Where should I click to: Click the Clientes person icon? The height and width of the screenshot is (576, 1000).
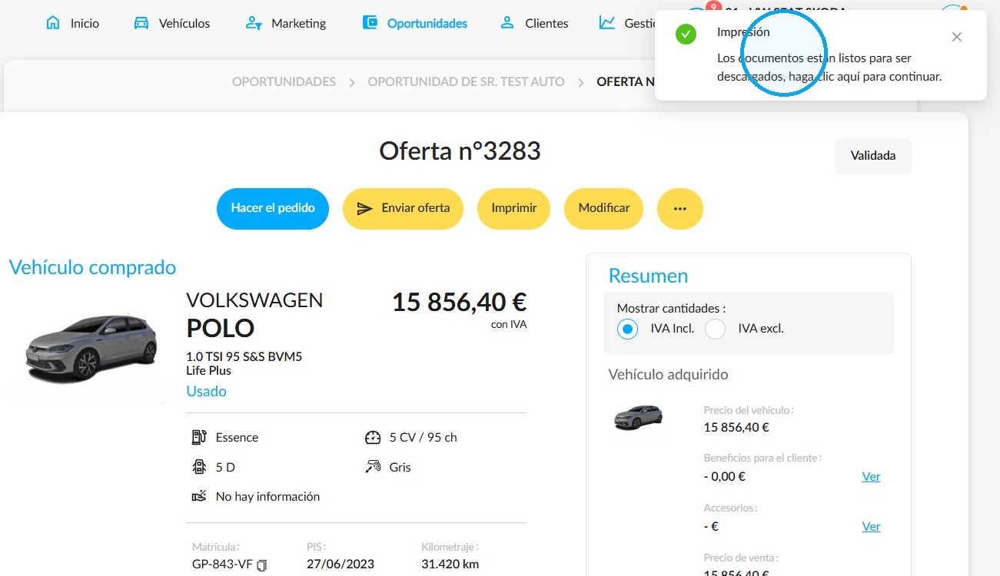pos(507,22)
